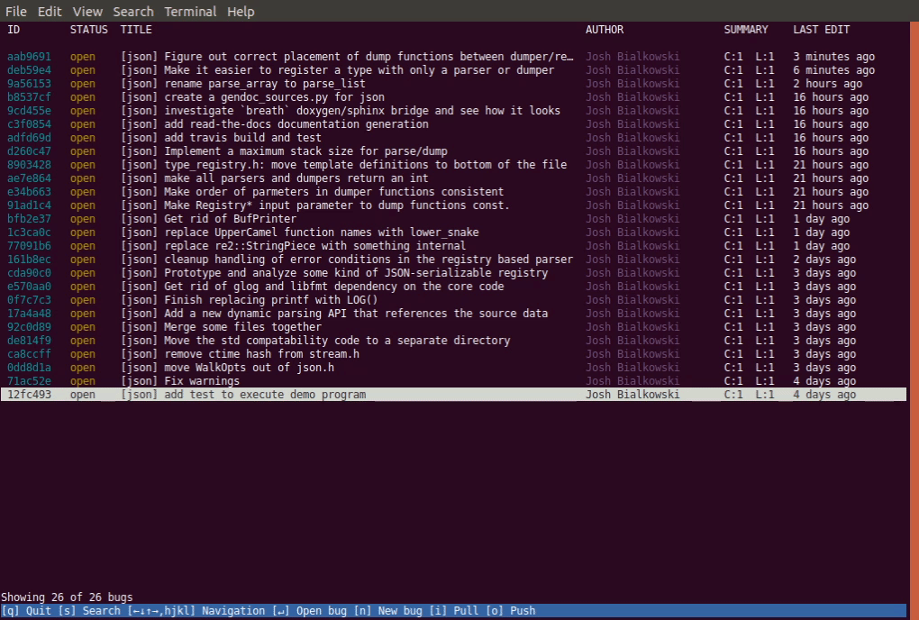Open the View menu
Screen dimensions: 919x620
(87, 11)
